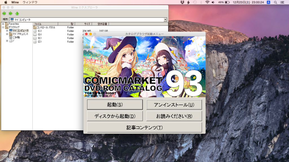Open the volume control in menu bar
Screen dimensions: 289x162
[x=213, y=2]
